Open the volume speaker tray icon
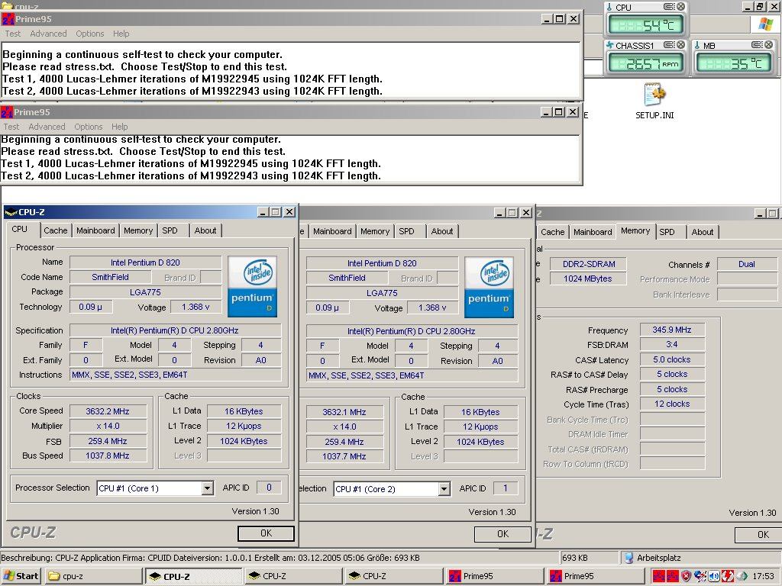The image size is (782, 586). click(x=714, y=577)
